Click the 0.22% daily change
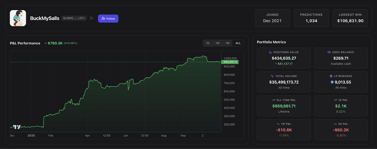The image size is (377, 149). pos(341,112)
